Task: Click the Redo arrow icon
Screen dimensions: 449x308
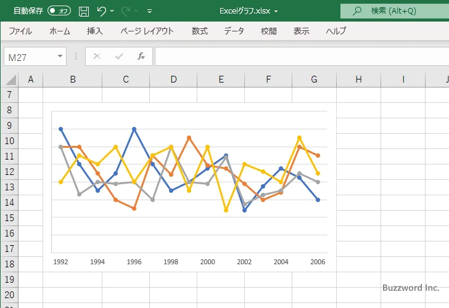Action: click(126, 11)
